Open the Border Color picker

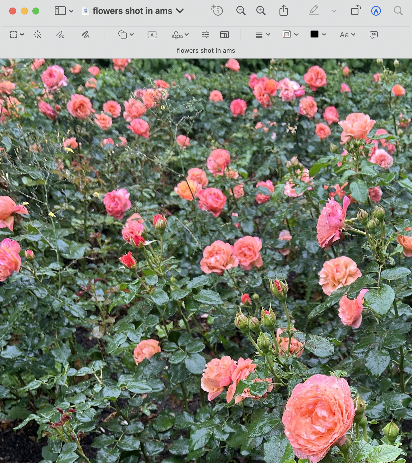[x=286, y=34]
